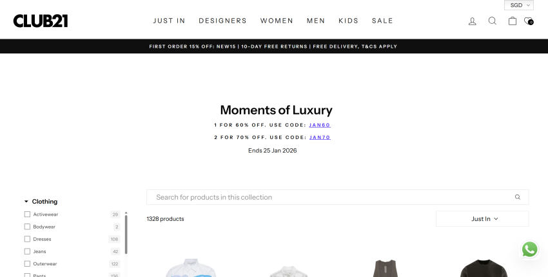Click the JAN60 promo code link
Viewport: 548px width, 277px height.
(x=320, y=125)
